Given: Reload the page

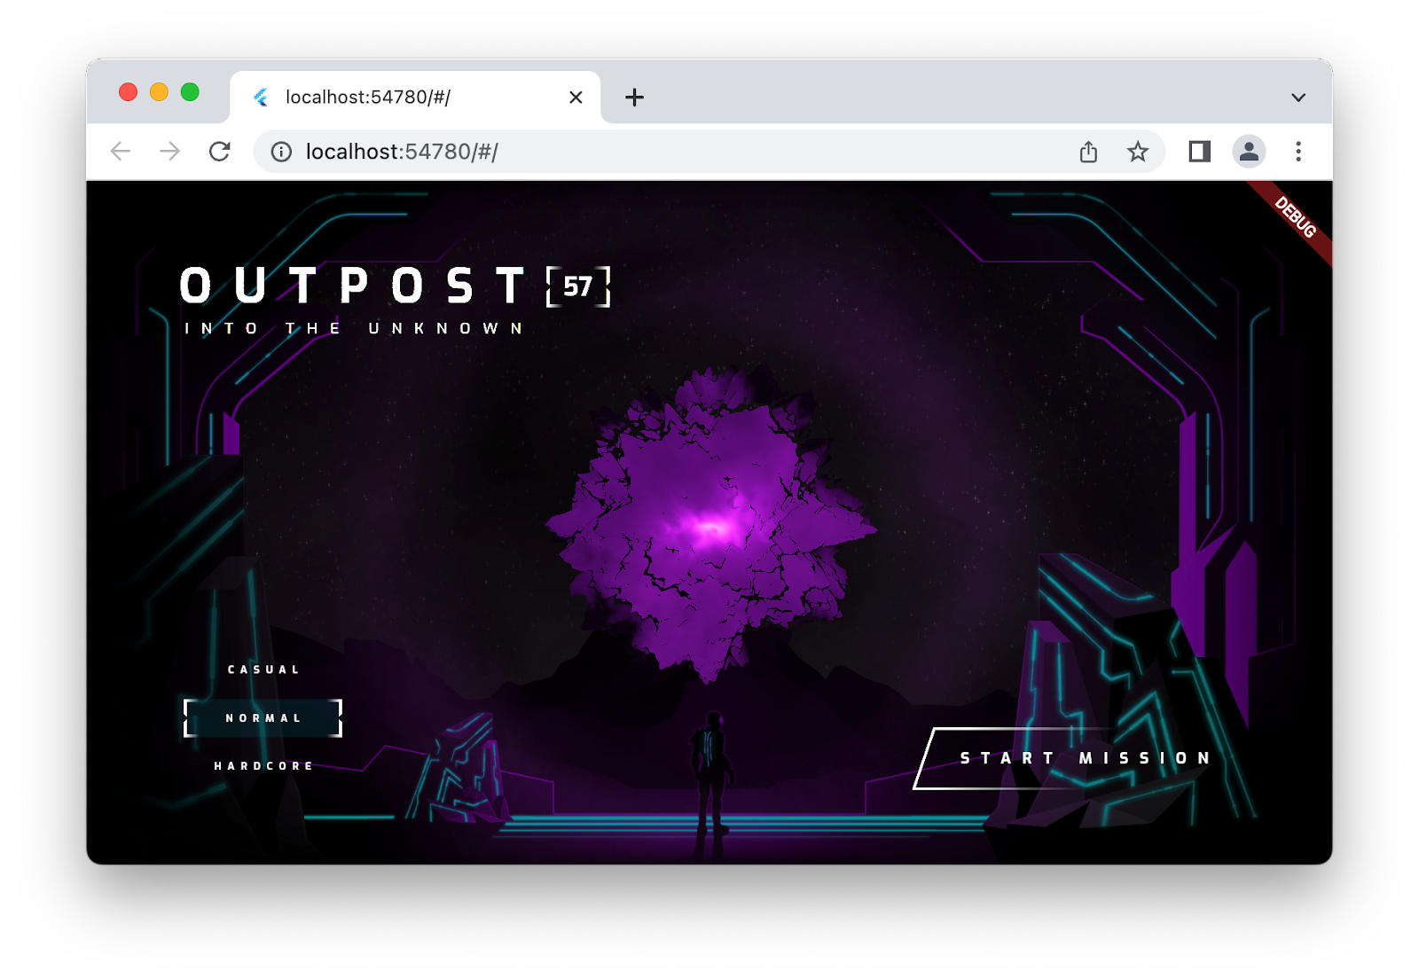Looking at the screenshot, I should click(x=220, y=151).
